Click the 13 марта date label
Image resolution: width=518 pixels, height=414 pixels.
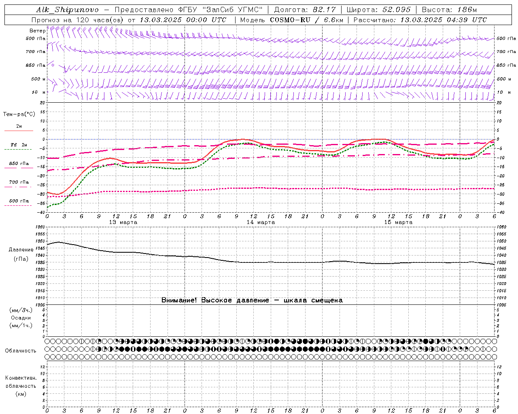pos(123,222)
